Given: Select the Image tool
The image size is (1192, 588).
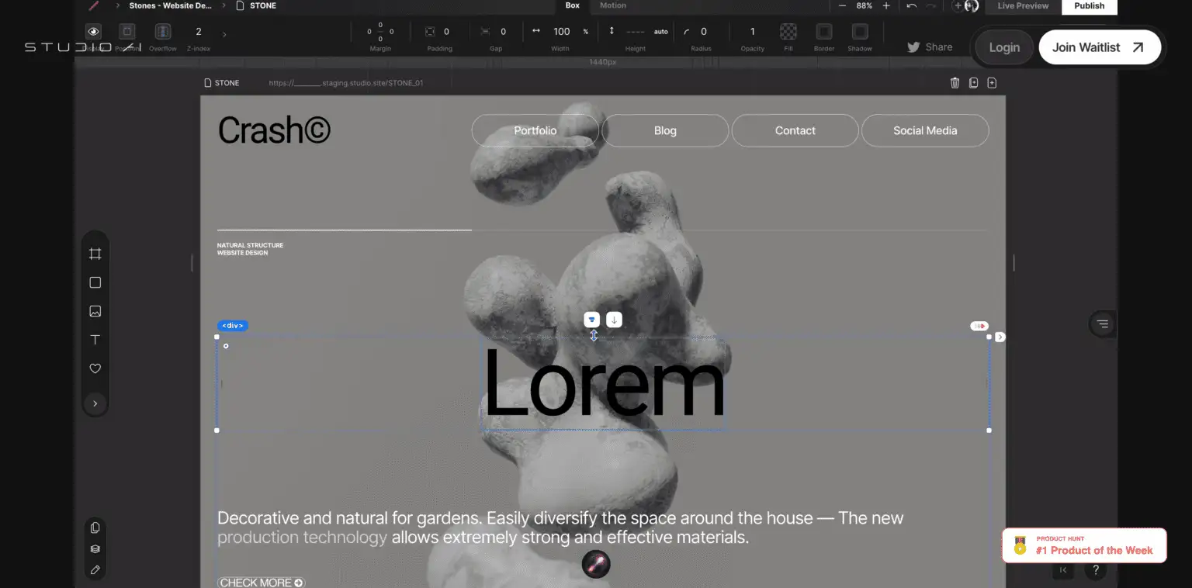Looking at the screenshot, I should click(x=95, y=311).
